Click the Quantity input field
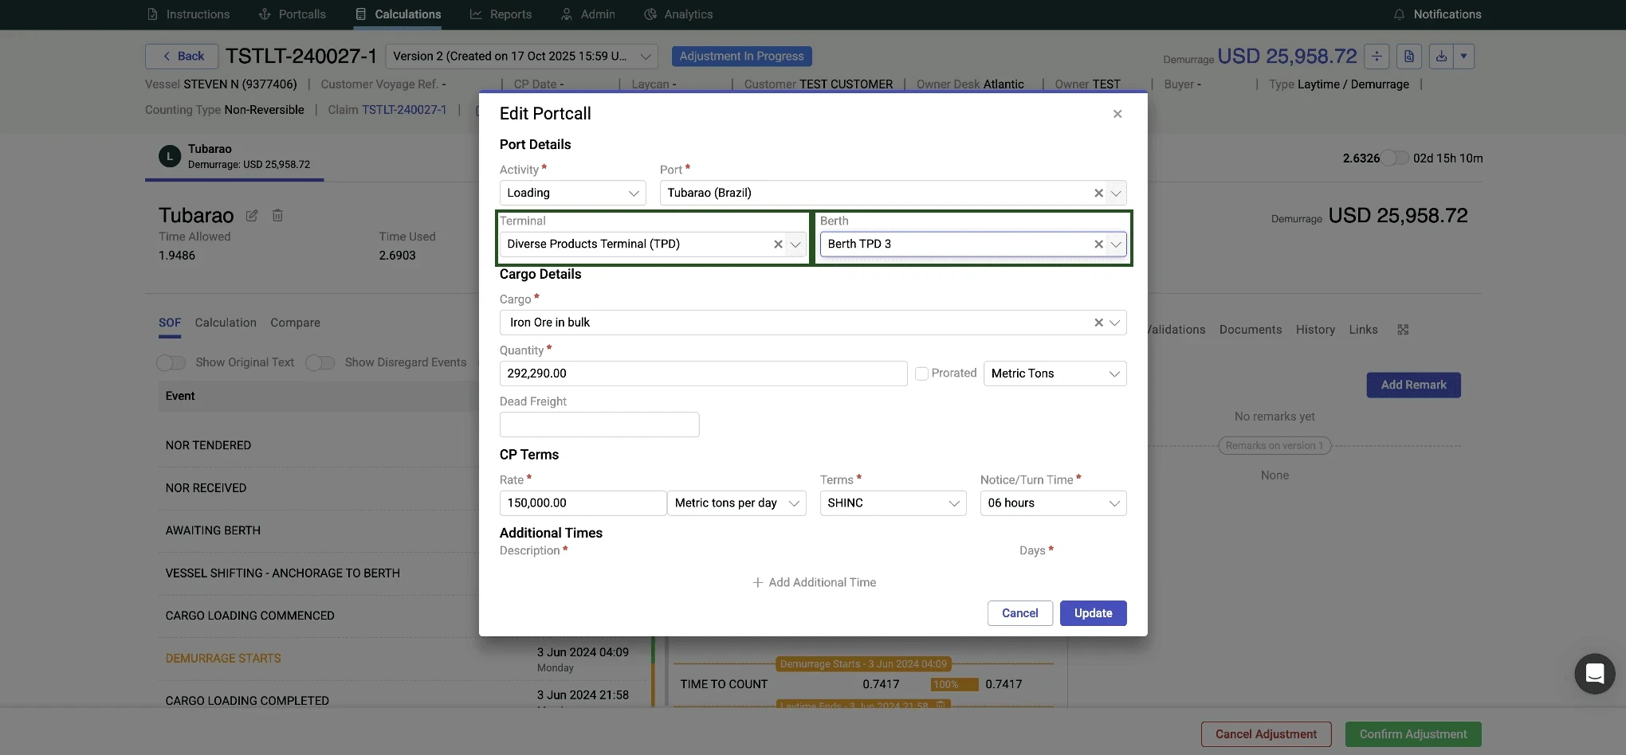The width and height of the screenshot is (1626, 755). [x=703, y=374]
